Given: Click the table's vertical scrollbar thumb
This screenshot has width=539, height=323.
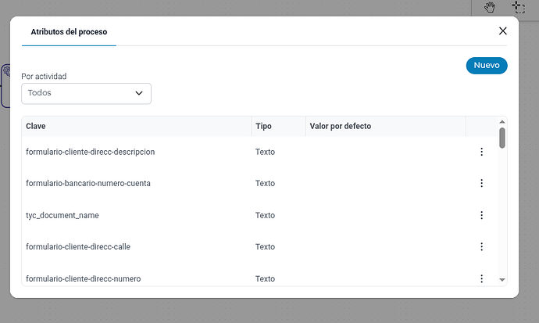Looking at the screenshot, I should pyautogui.click(x=502, y=138).
